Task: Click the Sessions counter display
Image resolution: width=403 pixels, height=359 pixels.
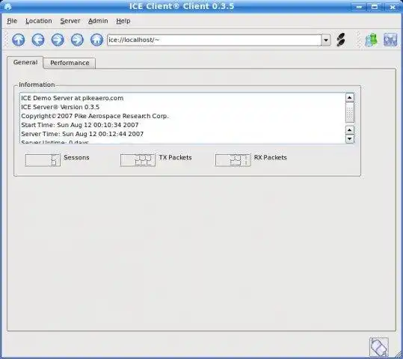Action: click(43, 160)
